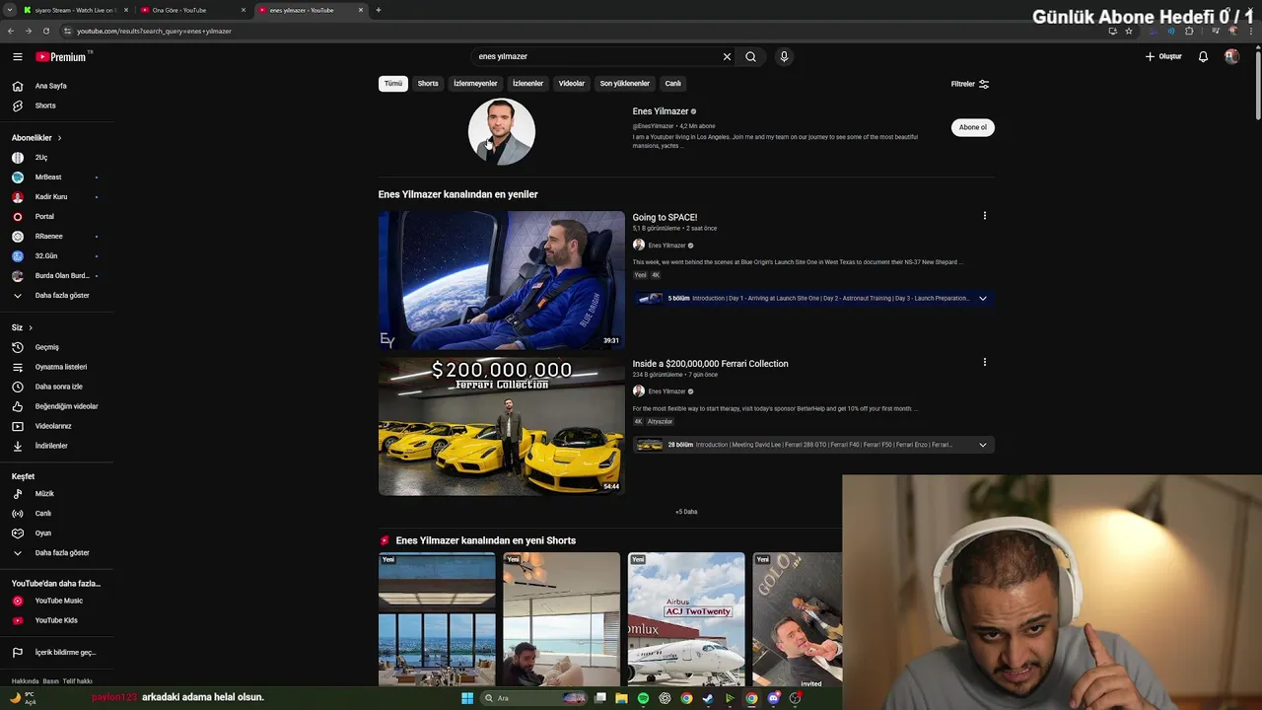Expand the 5 bölüm chapters list

pos(982,298)
